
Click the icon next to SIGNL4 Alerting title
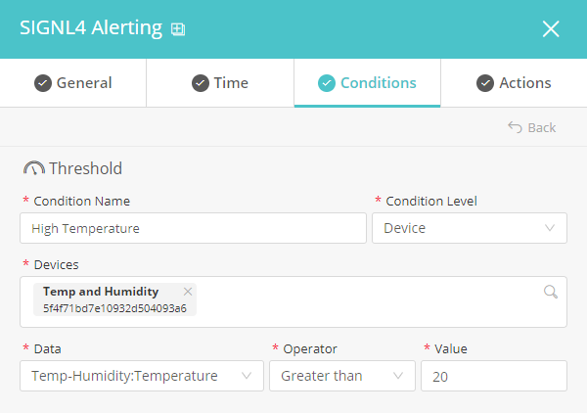pyautogui.click(x=178, y=29)
